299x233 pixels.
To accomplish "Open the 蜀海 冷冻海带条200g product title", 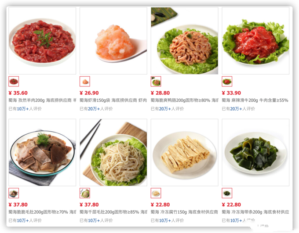I will coord(255,212).
